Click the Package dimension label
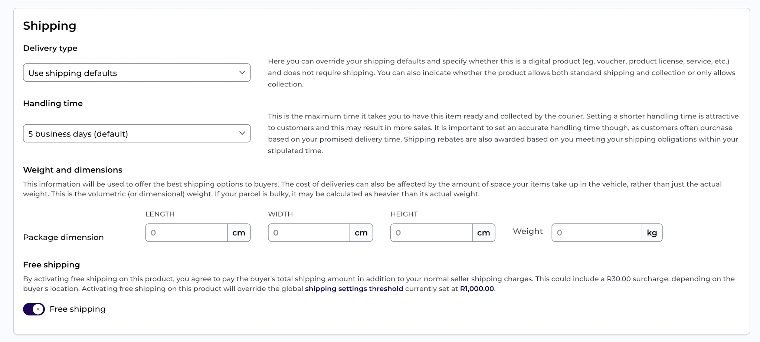The image size is (760, 342). pos(63,237)
